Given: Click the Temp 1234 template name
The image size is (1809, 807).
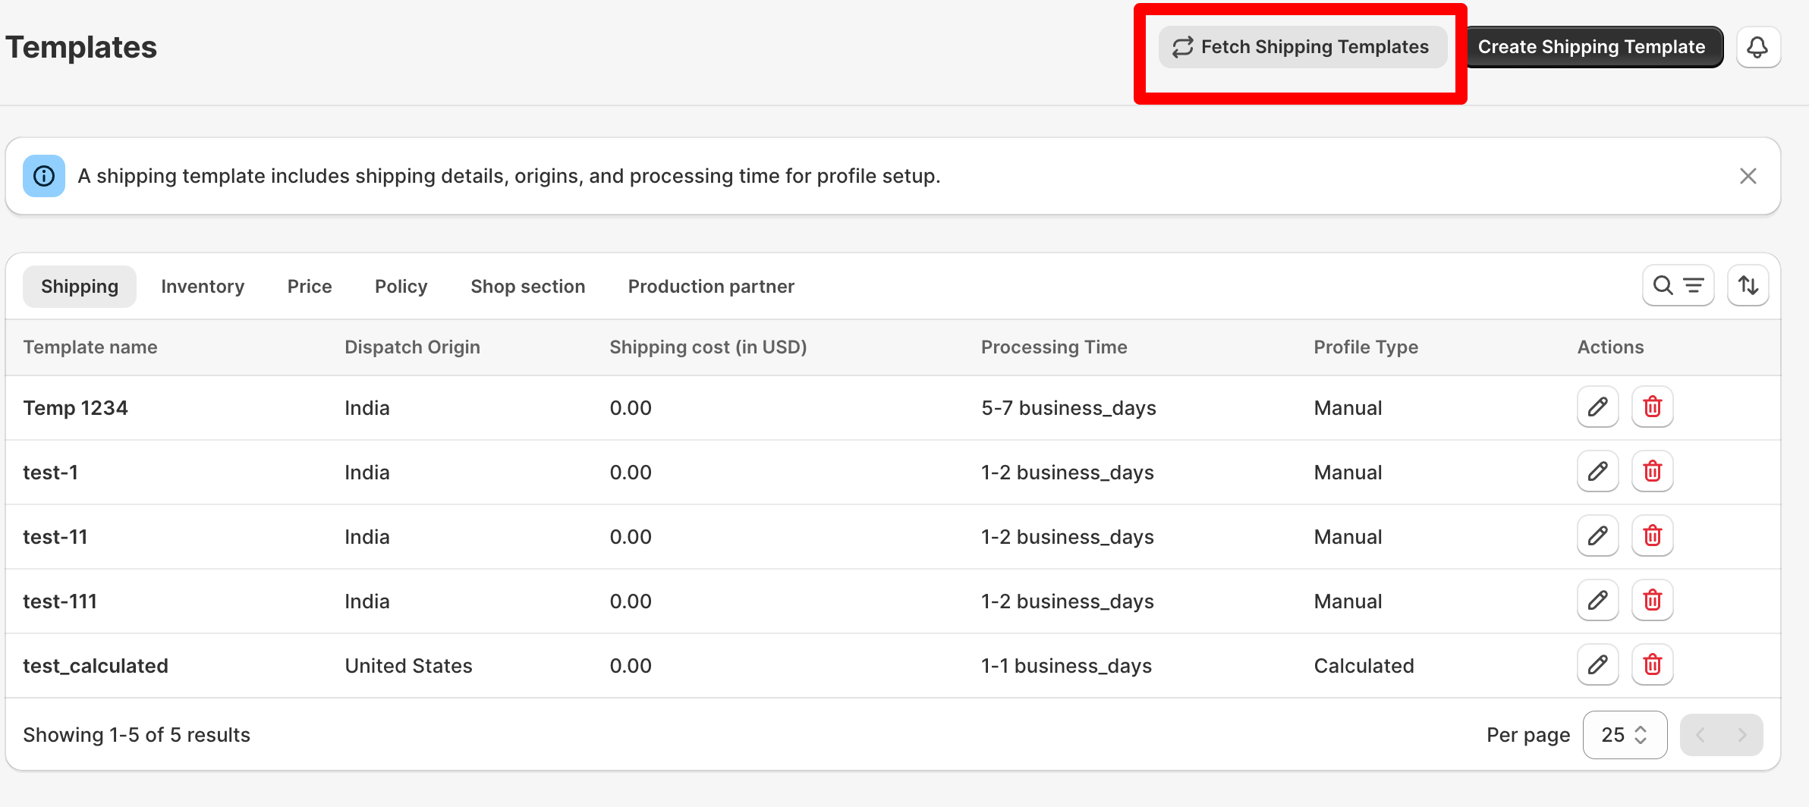Looking at the screenshot, I should tap(75, 408).
